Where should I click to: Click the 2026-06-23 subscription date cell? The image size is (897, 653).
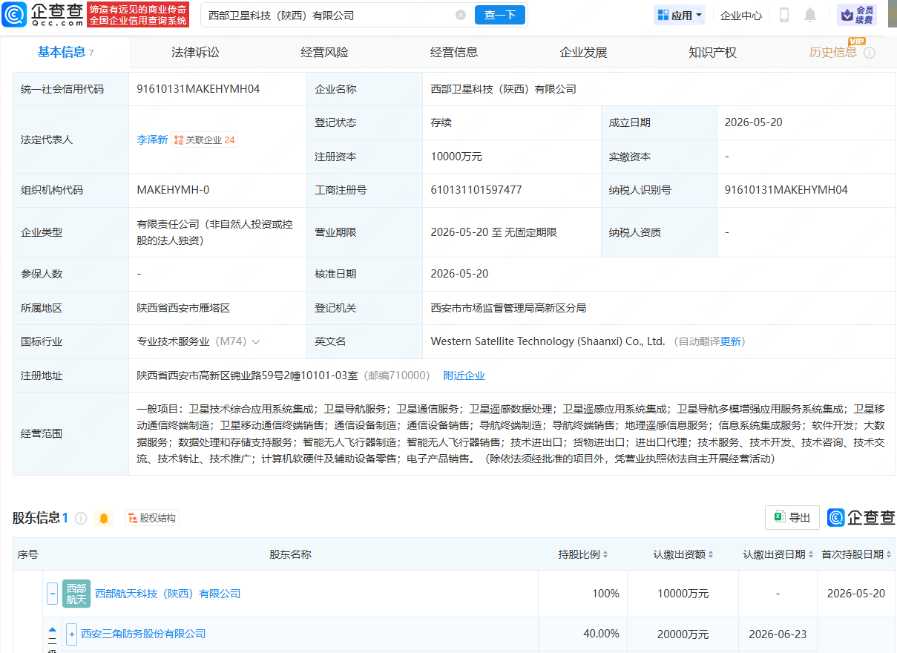click(x=778, y=634)
